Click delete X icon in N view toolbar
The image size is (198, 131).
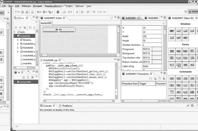(32, 77)
